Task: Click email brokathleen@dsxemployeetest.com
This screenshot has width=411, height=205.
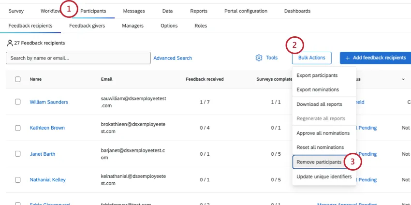Action: 133,128
